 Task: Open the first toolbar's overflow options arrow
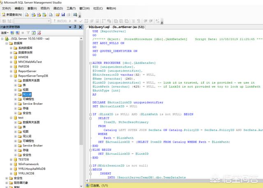point(80,16)
